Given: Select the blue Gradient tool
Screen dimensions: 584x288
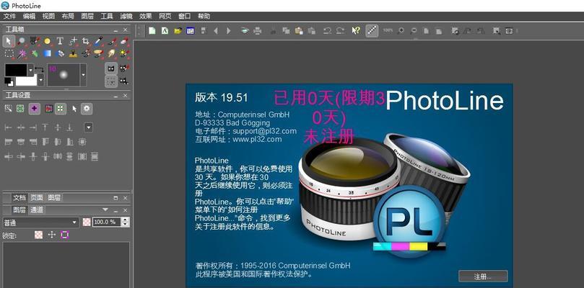Looking at the screenshot, I should point(48,53).
